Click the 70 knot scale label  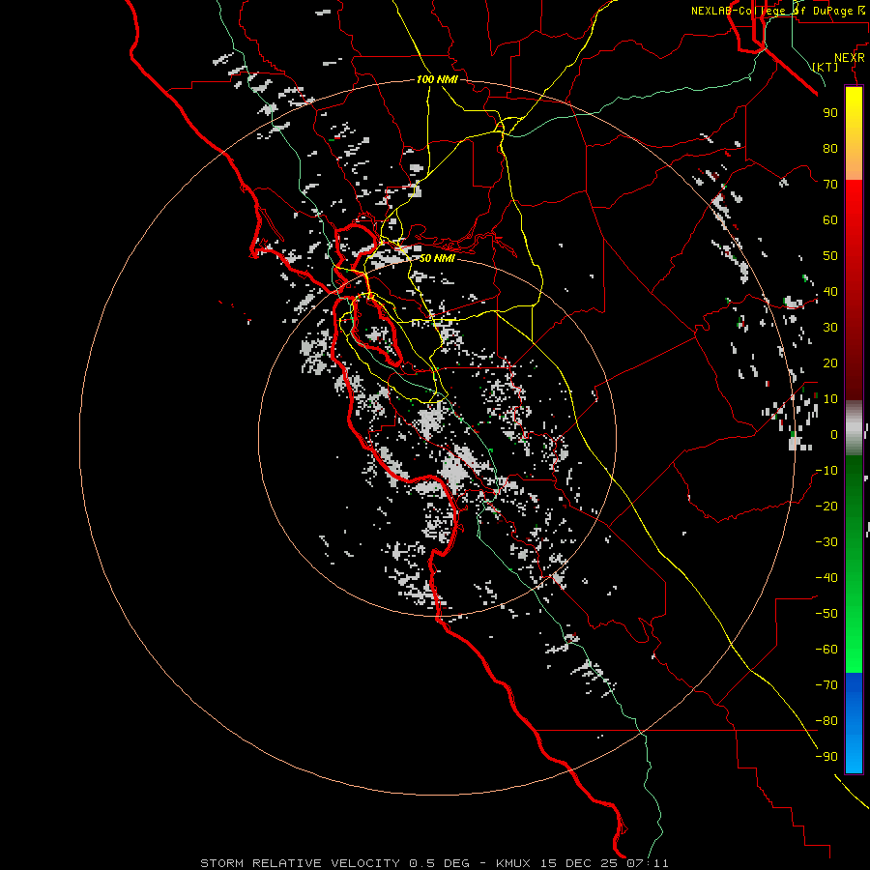tap(830, 185)
